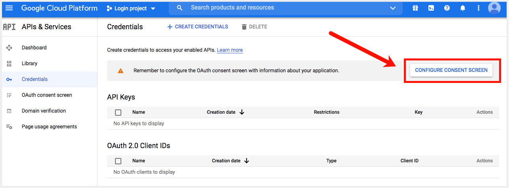
Task: Click the Credentials page title
Action: point(125,27)
